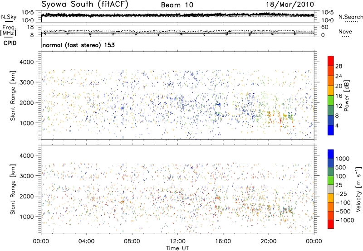Click the date '18/Mar/2010'
The image size is (363, 251).
290,5
